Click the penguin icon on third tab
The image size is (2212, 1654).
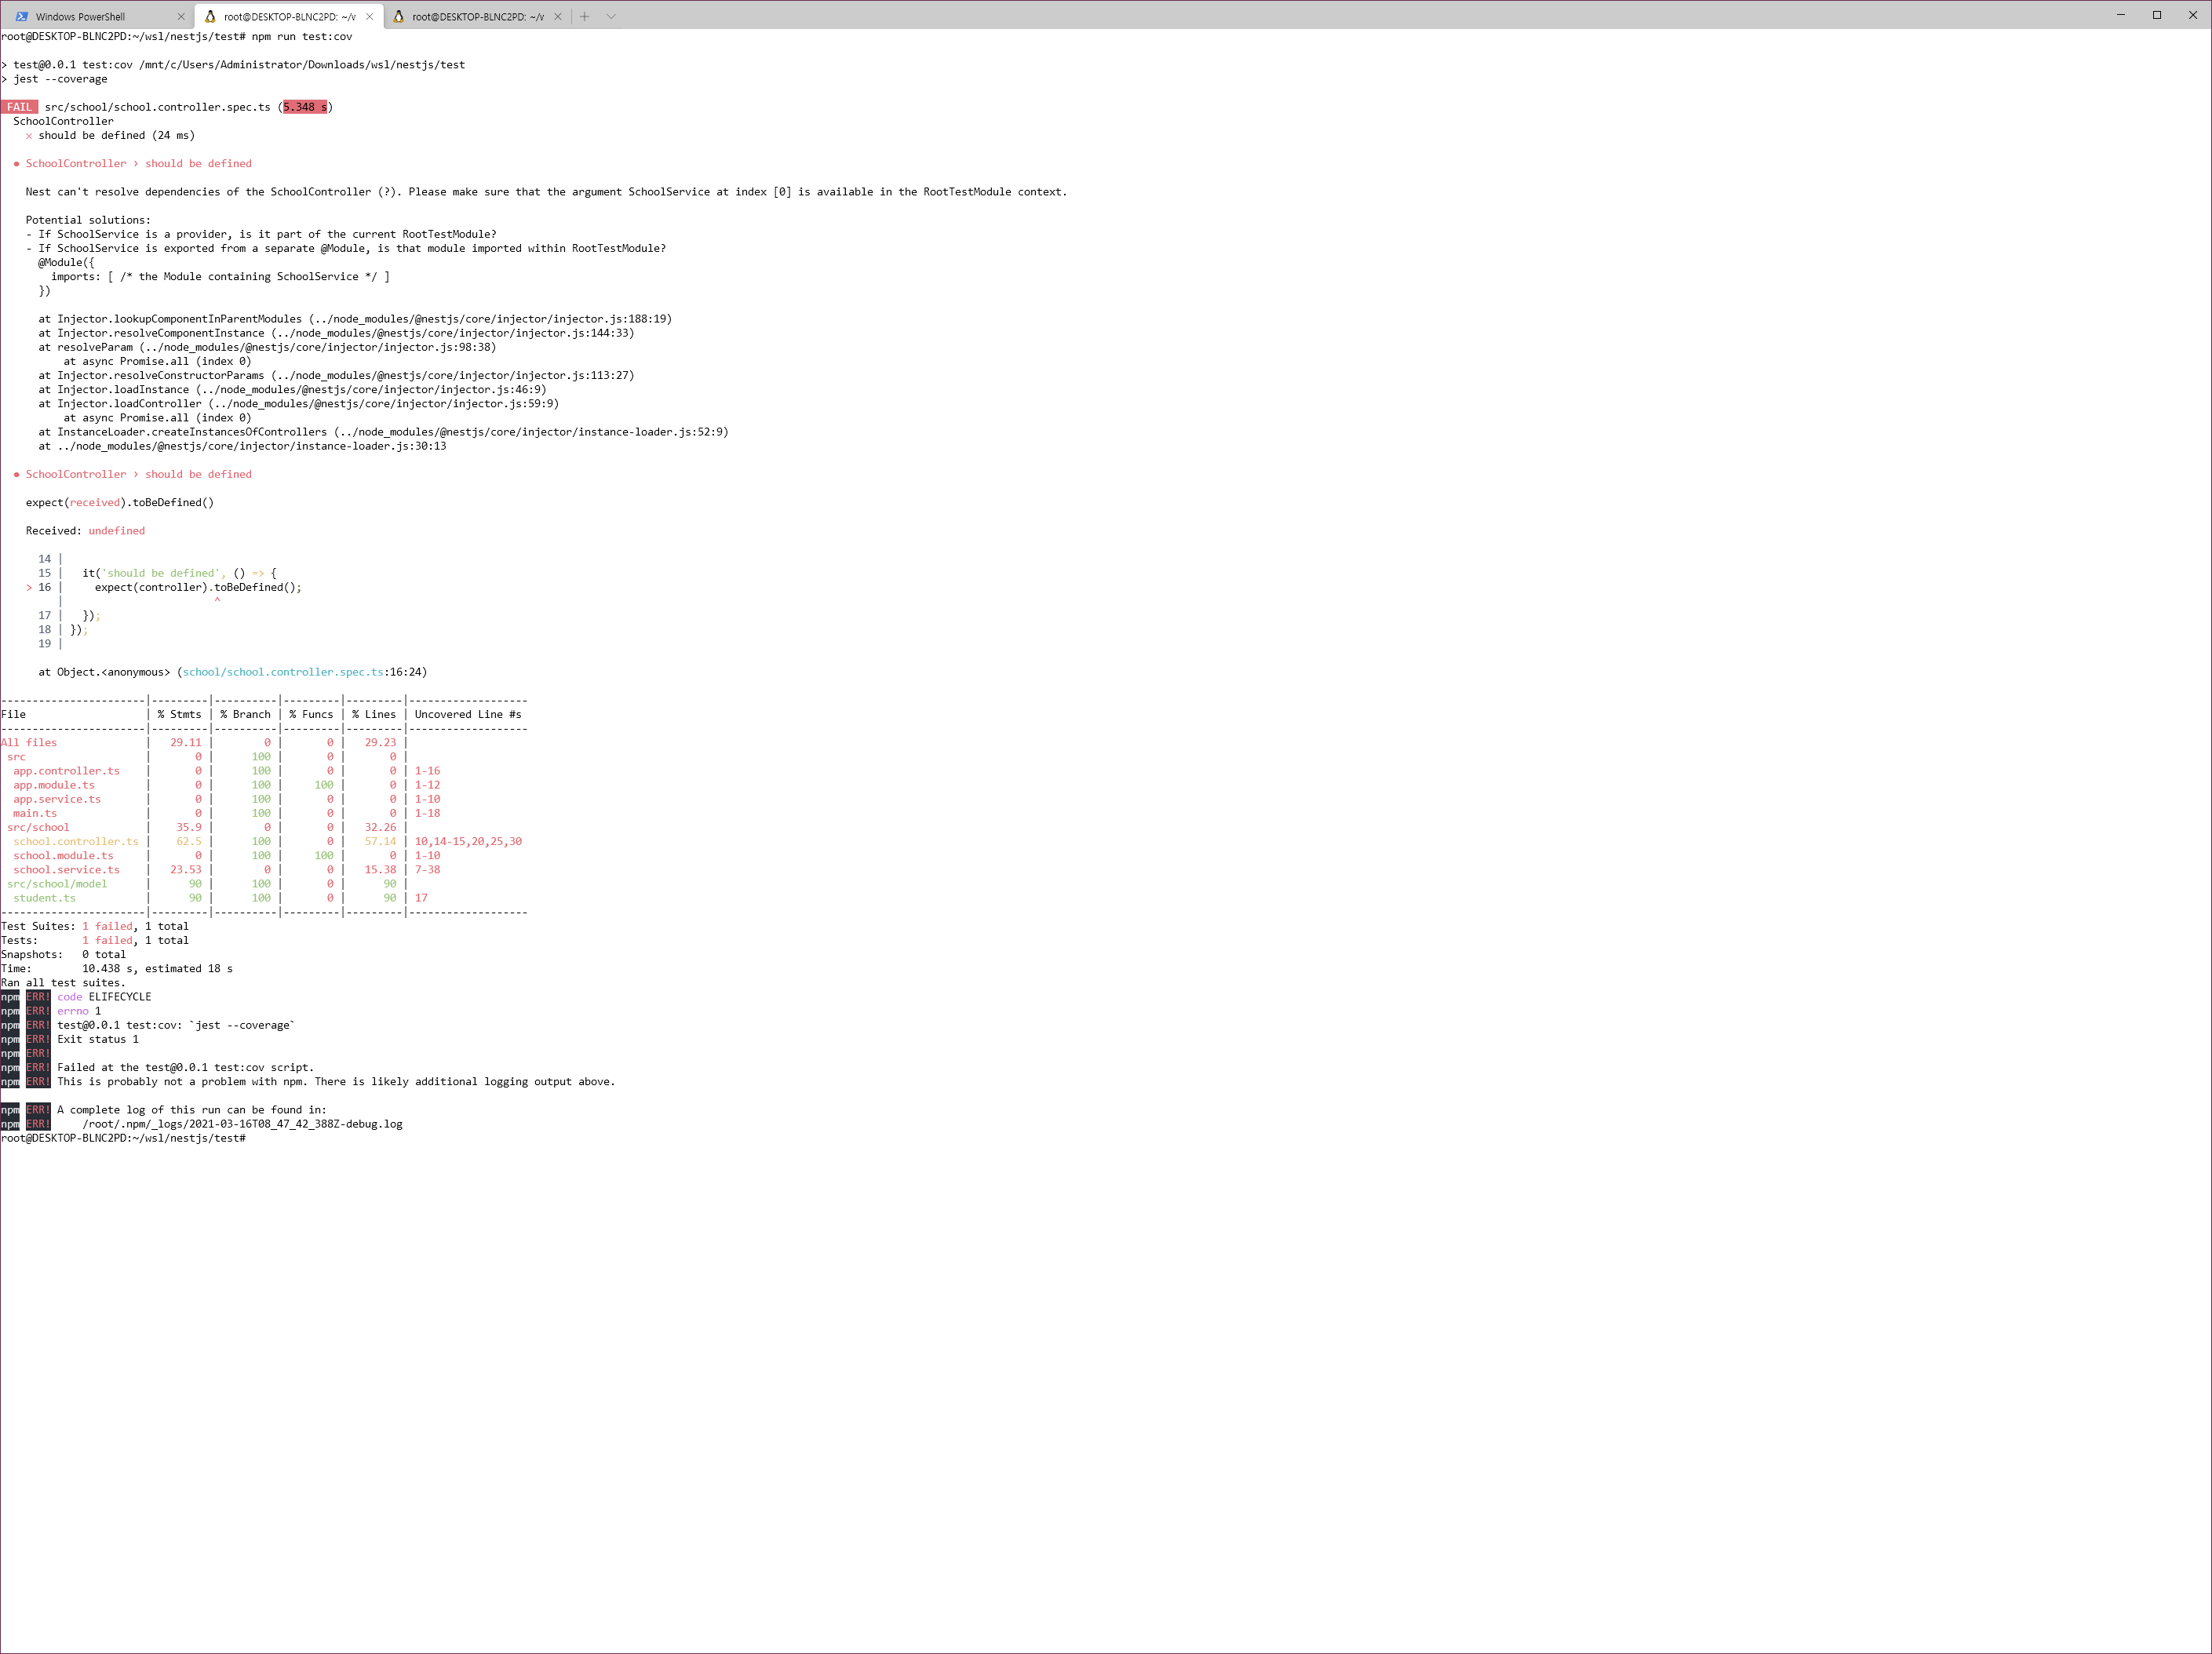[x=398, y=16]
